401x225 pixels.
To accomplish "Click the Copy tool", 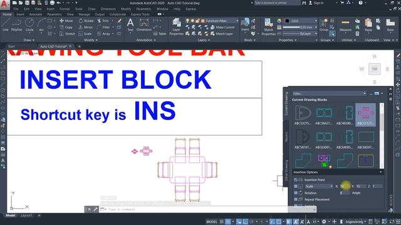I will [x=66, y=27].
